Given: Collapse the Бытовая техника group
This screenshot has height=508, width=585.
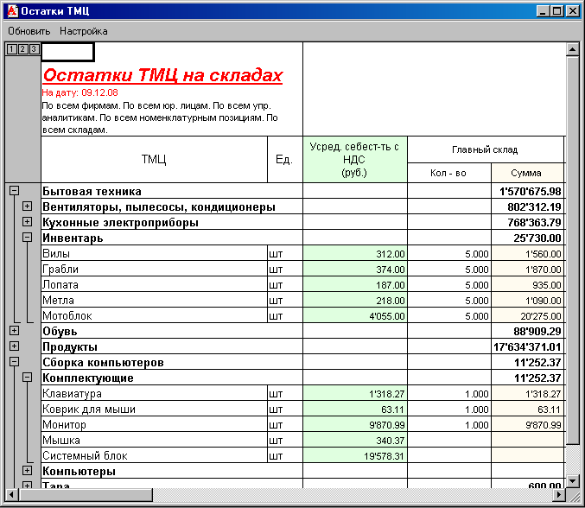Looking at the screenshot, I should pyautogui.click(x=14, y=191).
